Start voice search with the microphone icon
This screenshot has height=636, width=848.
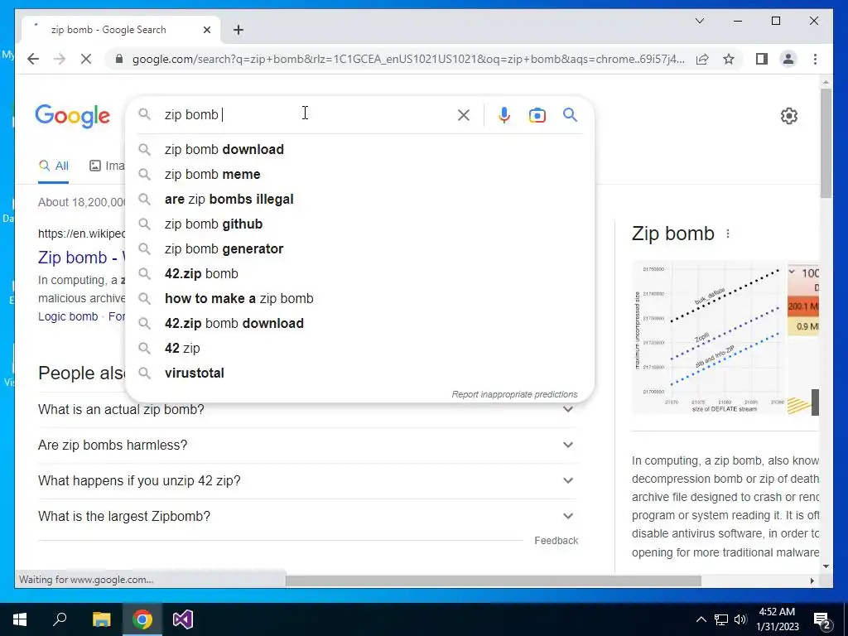pyautogui.click(x=504, y=114)
